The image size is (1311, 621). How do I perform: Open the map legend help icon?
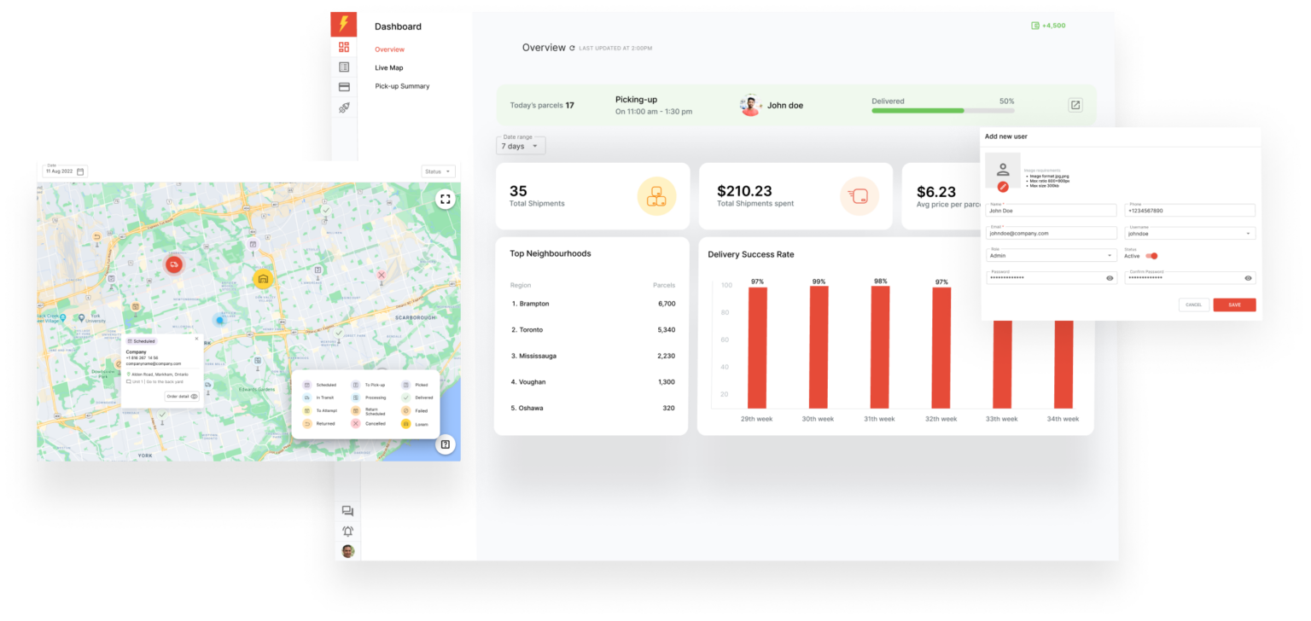point(445,444)
